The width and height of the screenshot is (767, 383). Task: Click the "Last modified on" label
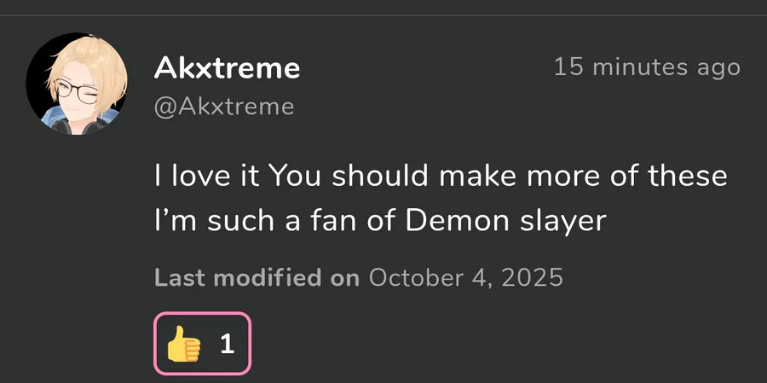[257, 278]
